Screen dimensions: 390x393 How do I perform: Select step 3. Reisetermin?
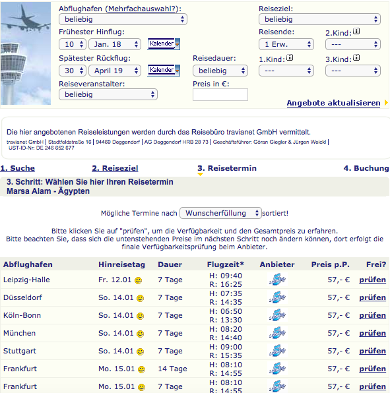227,168
